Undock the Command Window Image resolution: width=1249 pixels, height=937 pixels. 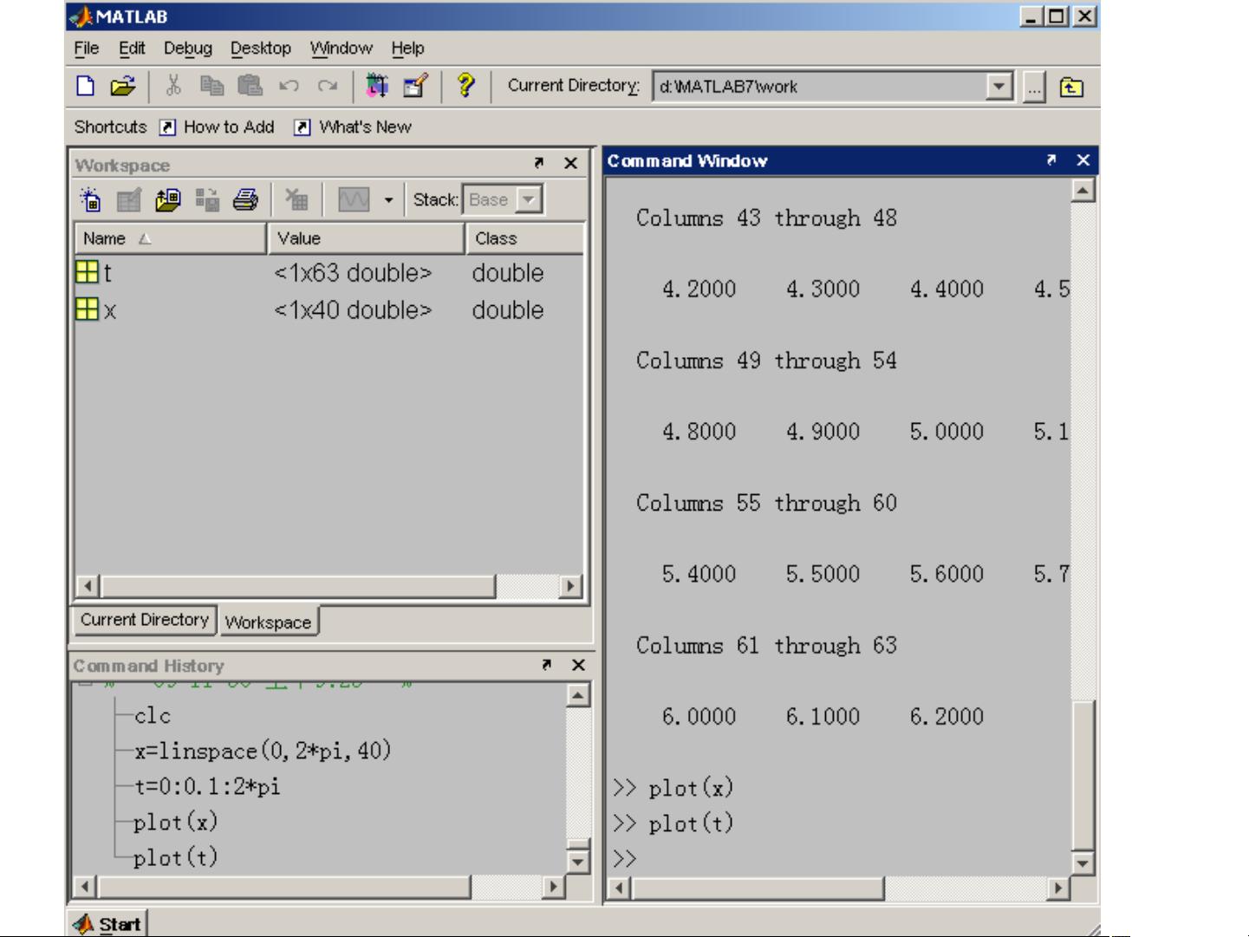(x=1051, y=160)
